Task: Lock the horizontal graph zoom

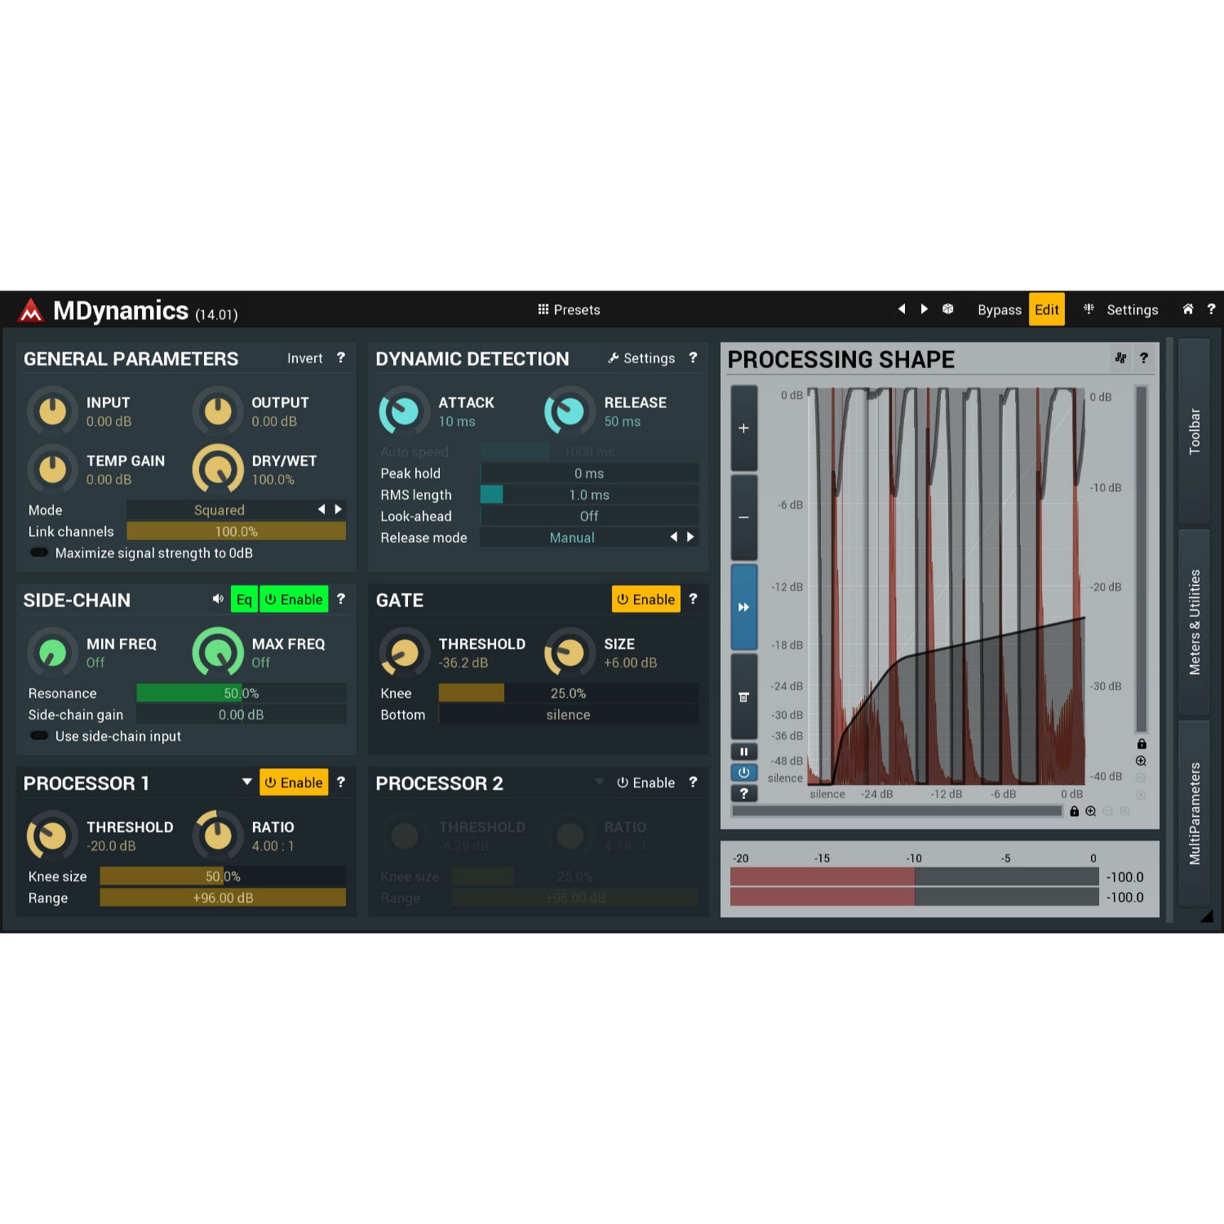Action: click(1074, 811)
